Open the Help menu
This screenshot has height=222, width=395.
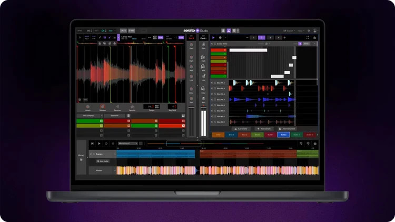(301, 31)
